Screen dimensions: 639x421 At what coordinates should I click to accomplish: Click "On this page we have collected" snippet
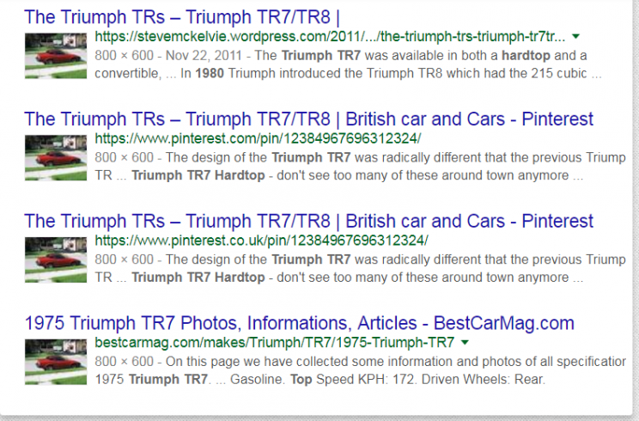(x=259, y=362)
